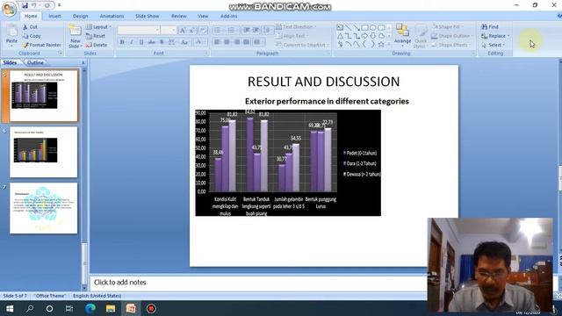
Task: Click the Copy button
Action: [32, 36]
